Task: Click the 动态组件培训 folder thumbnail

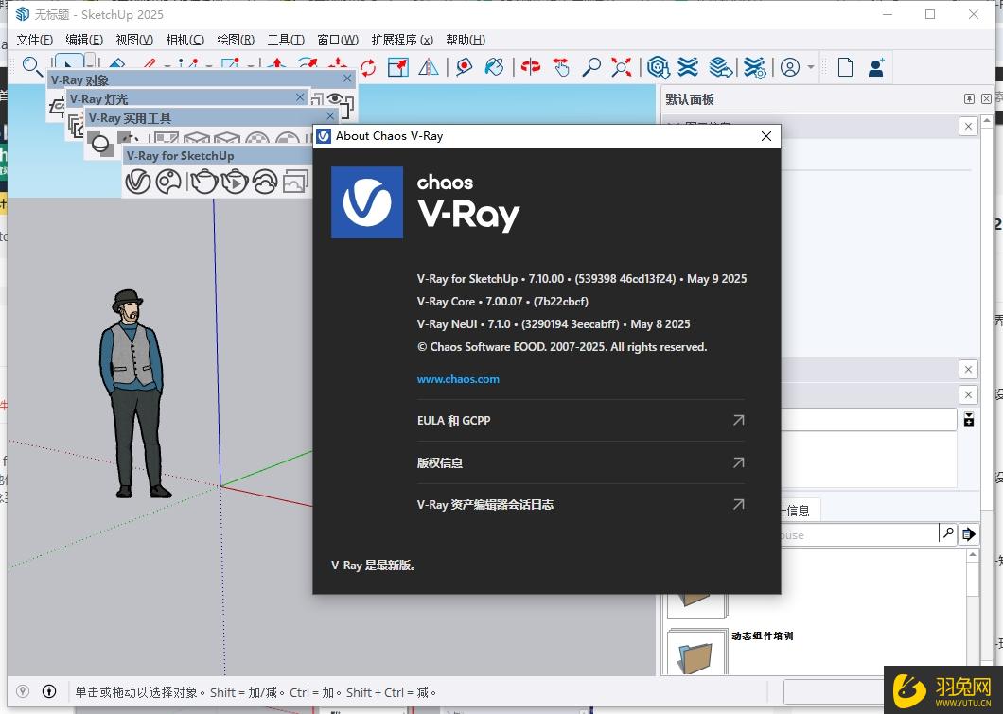Action: pyautogui.click(x=695, y=651)
